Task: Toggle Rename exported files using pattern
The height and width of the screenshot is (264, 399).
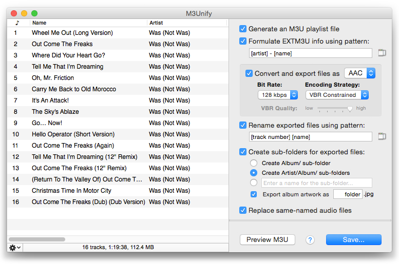Action: point(243,125)
